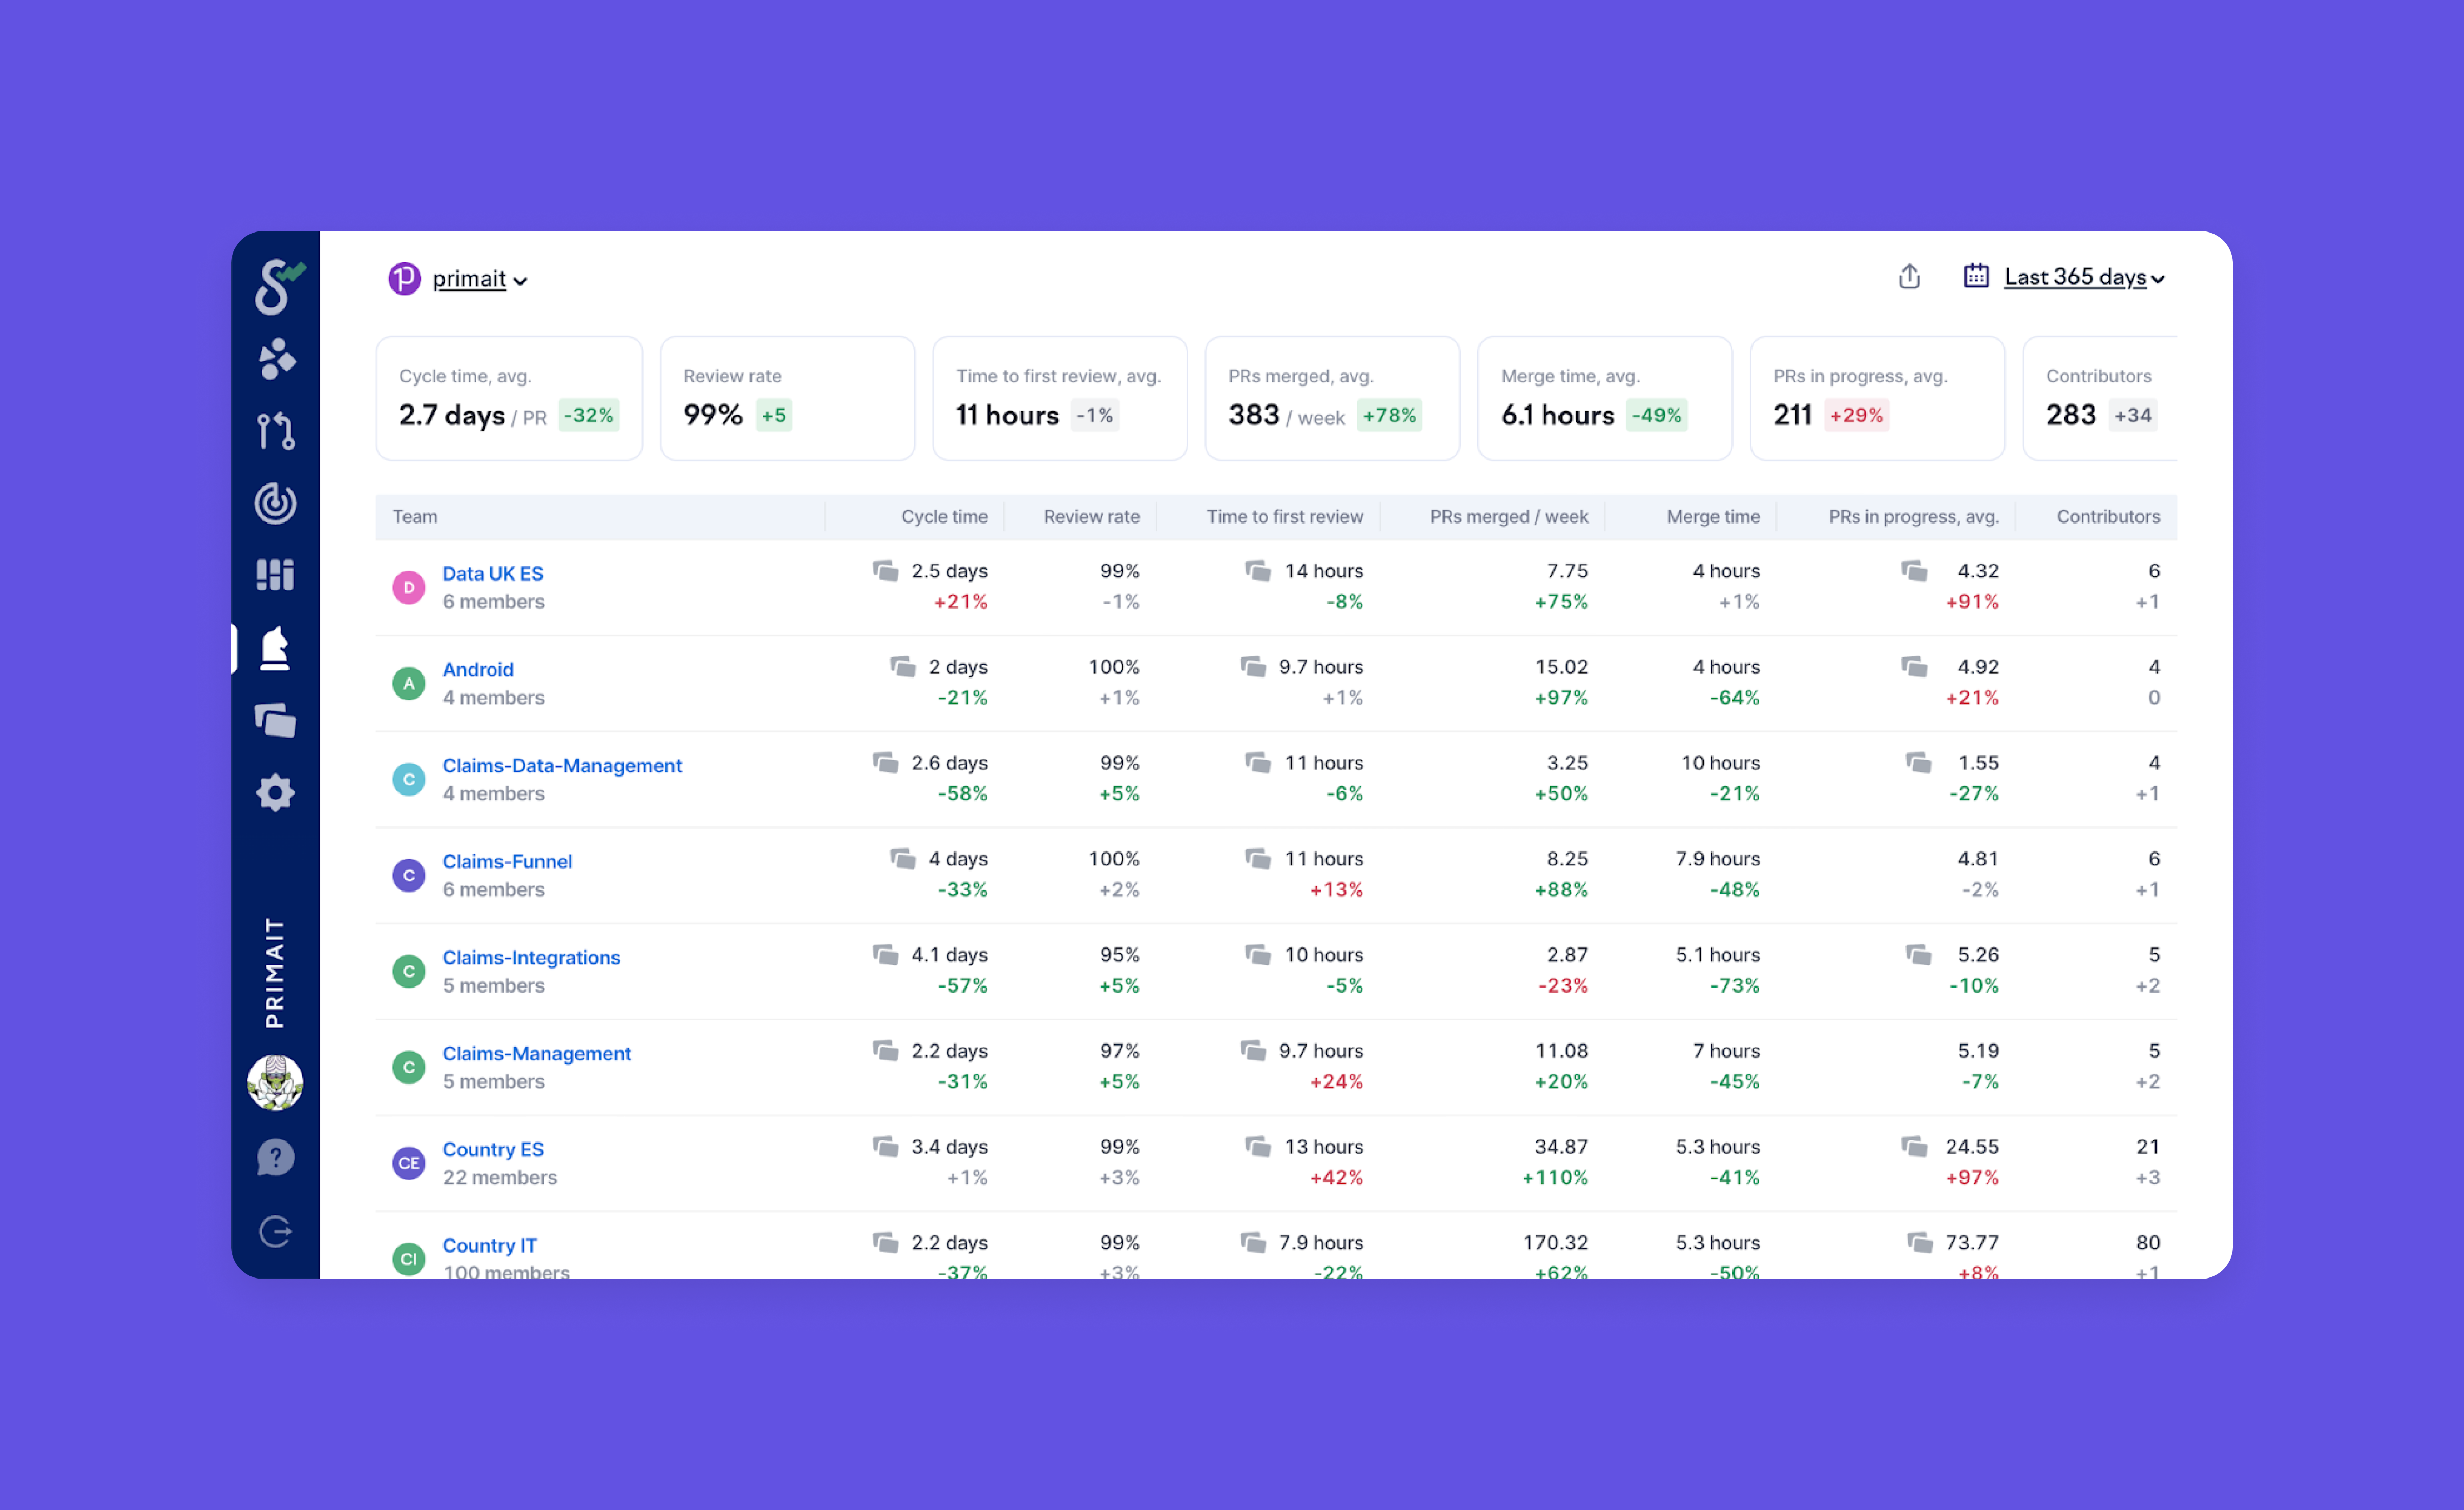Open the Claims-Funnel team link
The width and height of the screenshot is (2464, 1510).
pos(507,862)
